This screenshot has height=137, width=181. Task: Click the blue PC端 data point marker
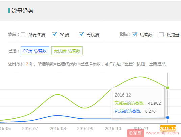(x=167, y=118)
